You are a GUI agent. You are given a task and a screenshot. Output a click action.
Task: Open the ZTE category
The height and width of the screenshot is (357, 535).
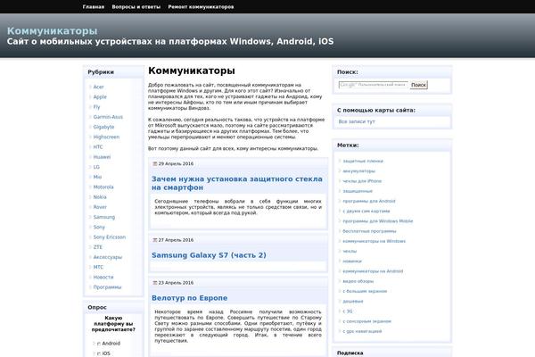pos(98,247)
